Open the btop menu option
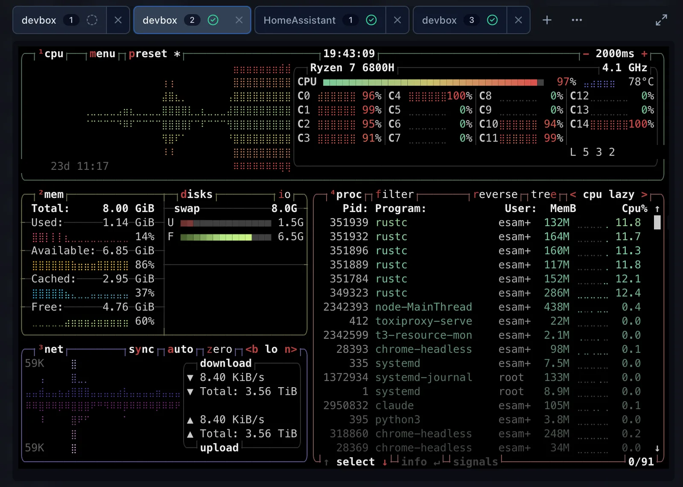The height and width of the screenshot is (487, 683). click(102, 54)
